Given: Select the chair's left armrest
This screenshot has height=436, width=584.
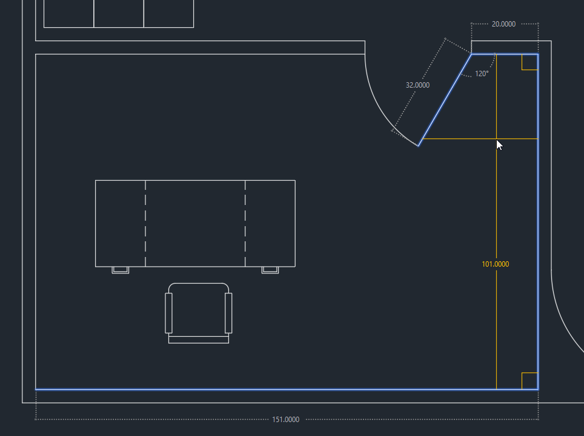Looking at the screenshot, I should 168,313.
